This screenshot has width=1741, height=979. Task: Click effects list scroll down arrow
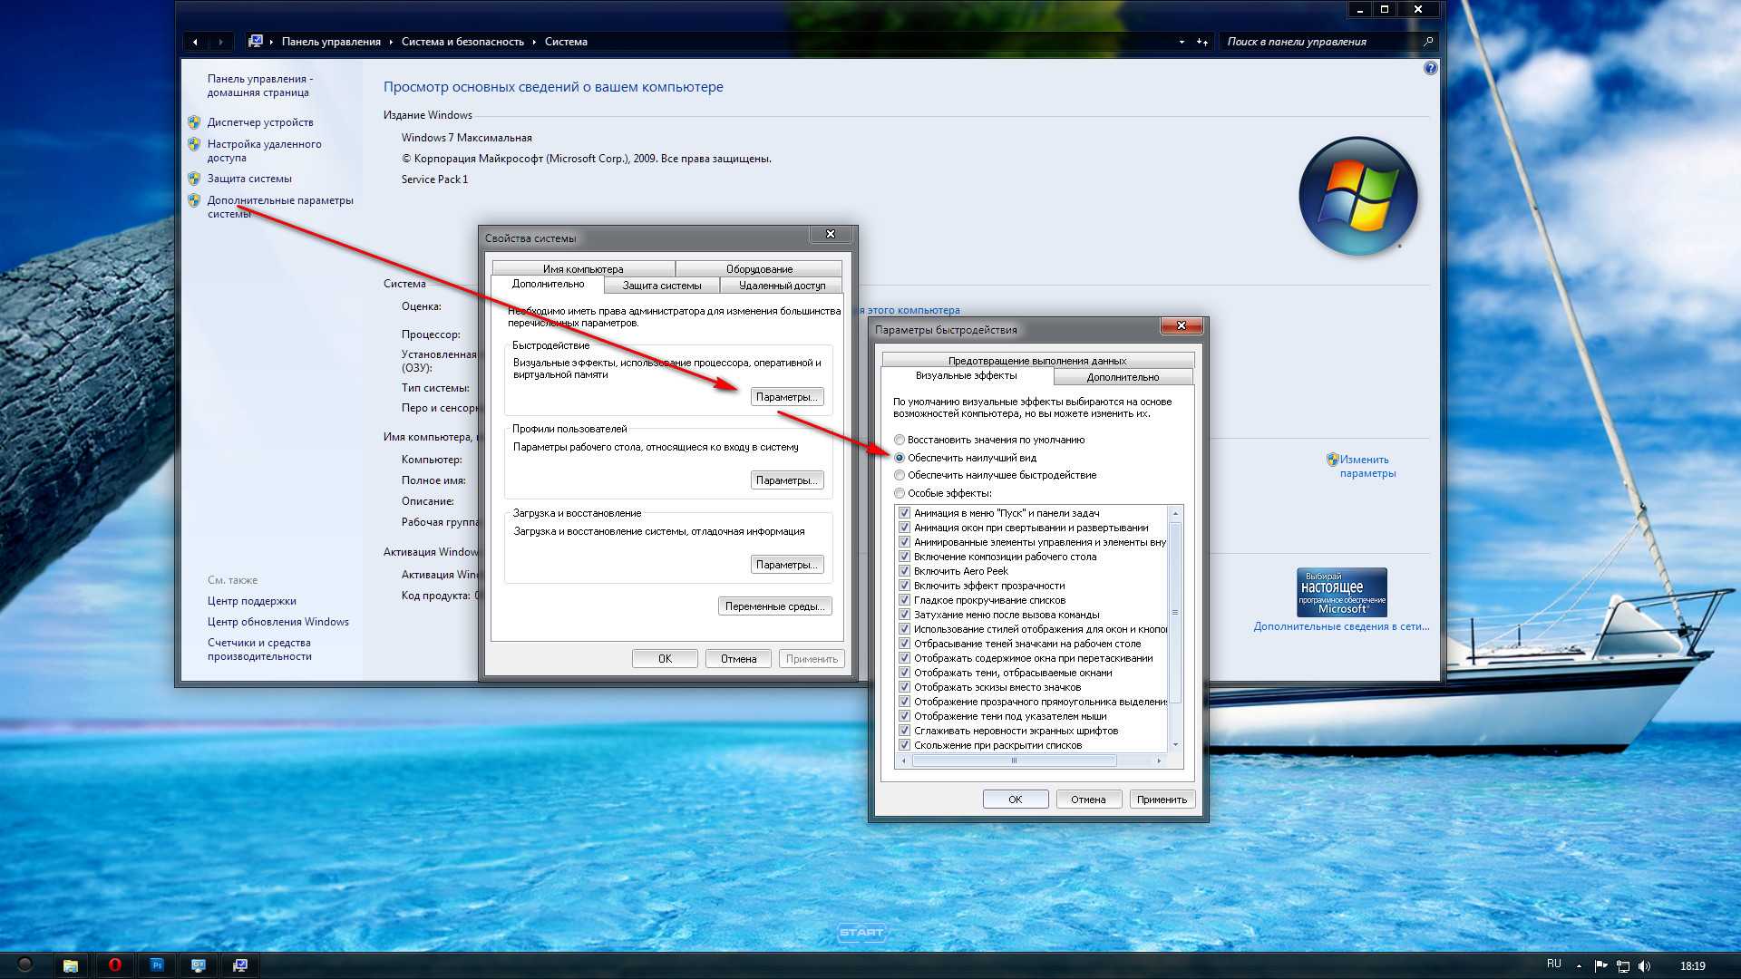click(1175, 745)
